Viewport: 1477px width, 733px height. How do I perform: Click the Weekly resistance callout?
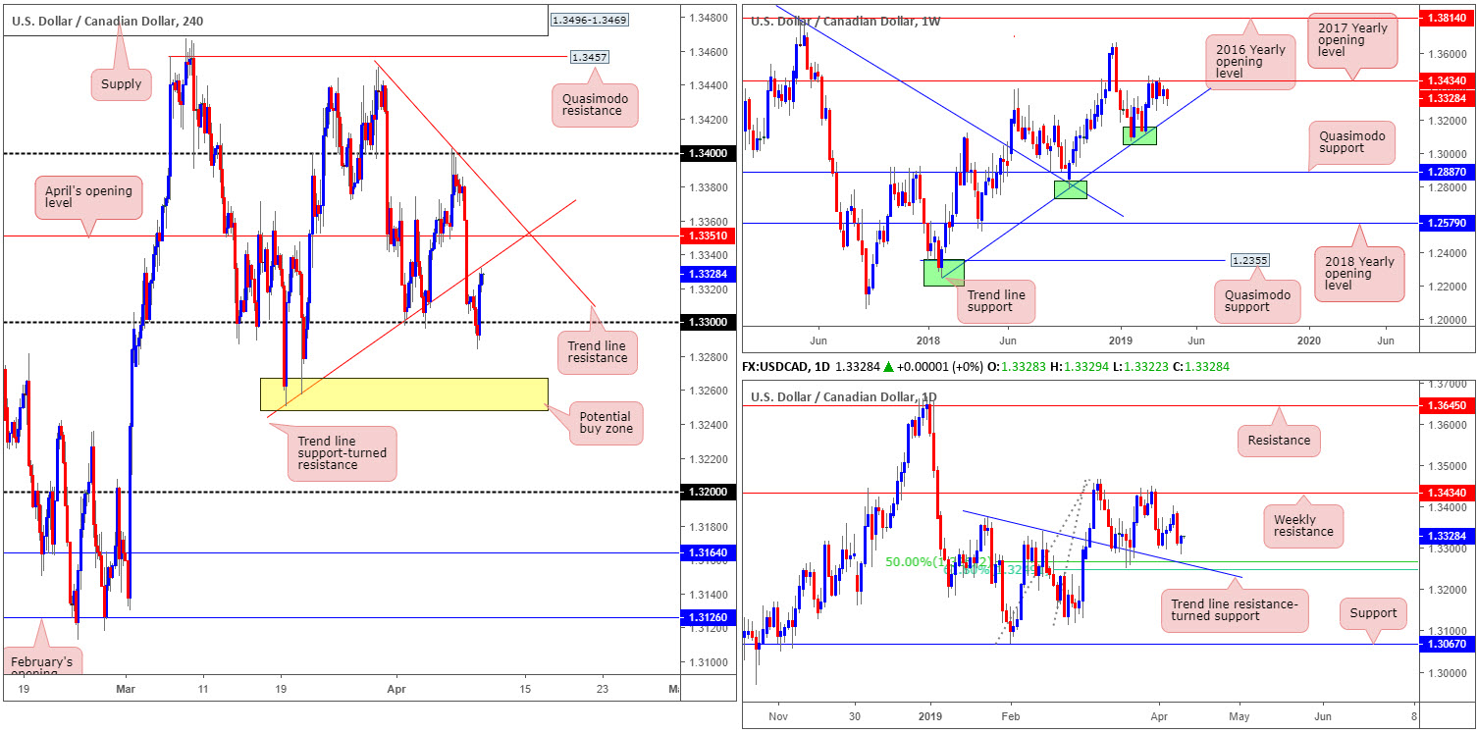click(x=1301, y=524)
